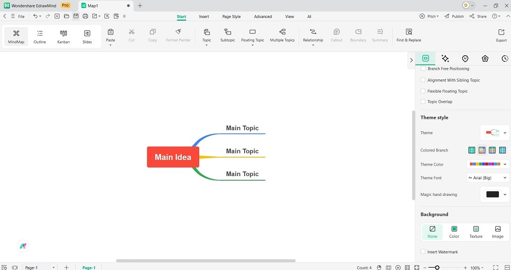Select third Colored Branch style

coord(492,150)
